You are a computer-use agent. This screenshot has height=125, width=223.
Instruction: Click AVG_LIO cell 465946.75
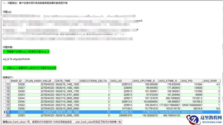121,112
